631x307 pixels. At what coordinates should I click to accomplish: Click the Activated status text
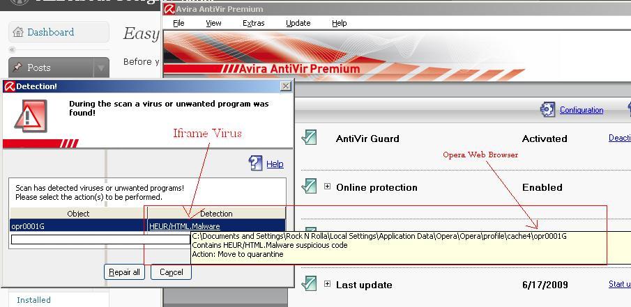pos(545,139)
